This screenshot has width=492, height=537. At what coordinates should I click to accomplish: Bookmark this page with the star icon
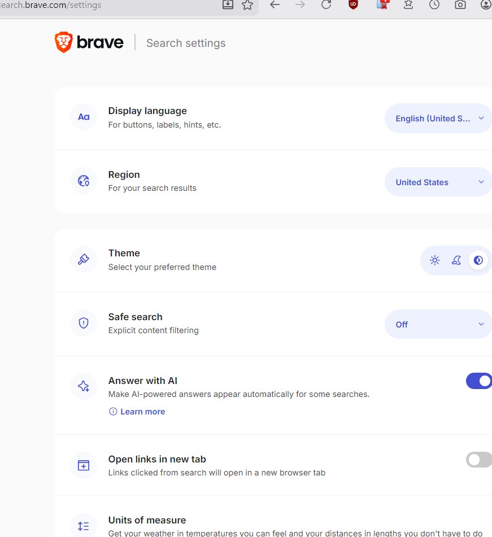click(x=247, y=5)
